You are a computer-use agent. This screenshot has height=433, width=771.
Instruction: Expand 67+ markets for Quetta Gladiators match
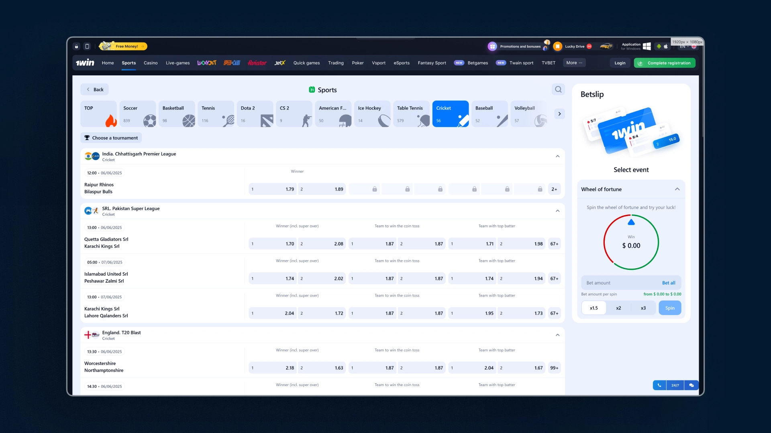click(554, 244)
